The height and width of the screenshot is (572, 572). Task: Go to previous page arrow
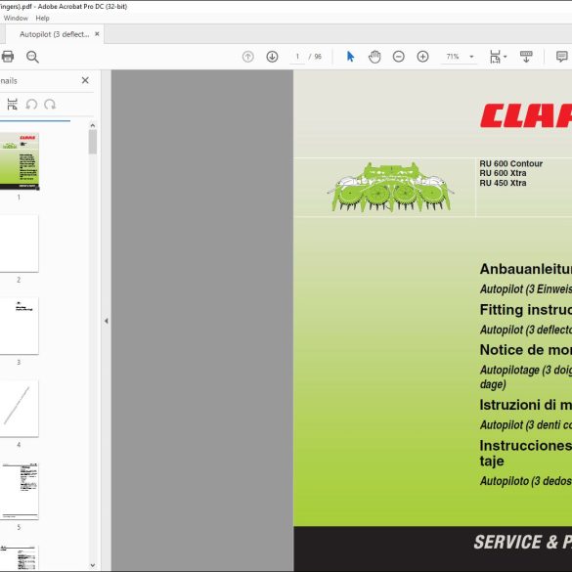tap(248, 57)
